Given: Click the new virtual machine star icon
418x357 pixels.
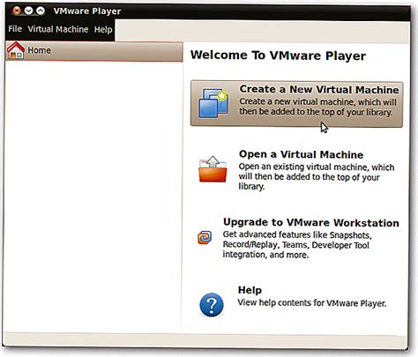Looking at the screenshot, I should click(213, 103).
